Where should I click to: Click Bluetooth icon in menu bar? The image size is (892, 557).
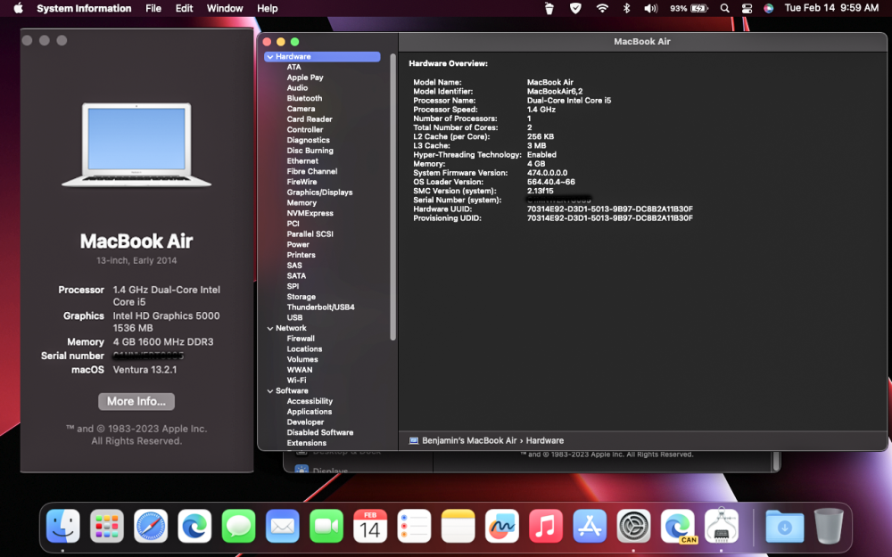pyautogui.click(x=626, y=8)
